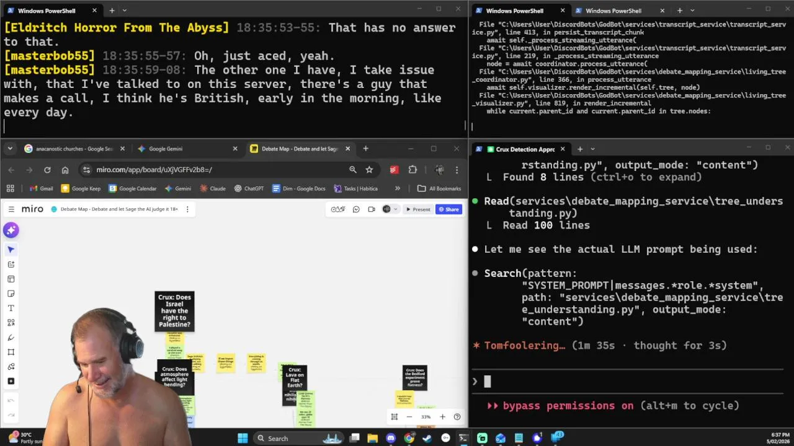Open Claude bookmark
The width and height of the screenshot is (794, 446).
[x=212, y=188]
